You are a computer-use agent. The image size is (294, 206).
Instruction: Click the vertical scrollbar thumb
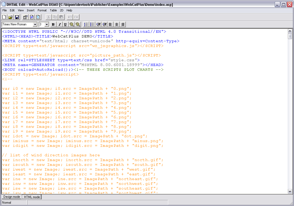(x=290, y=36)
